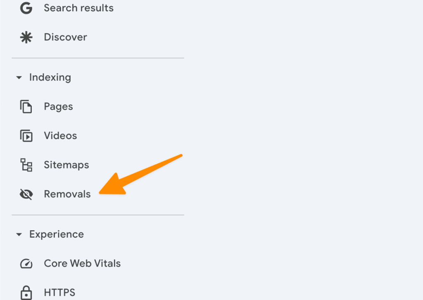Select the Videos play icon
The image size is (423, 300).
[26, 135]
